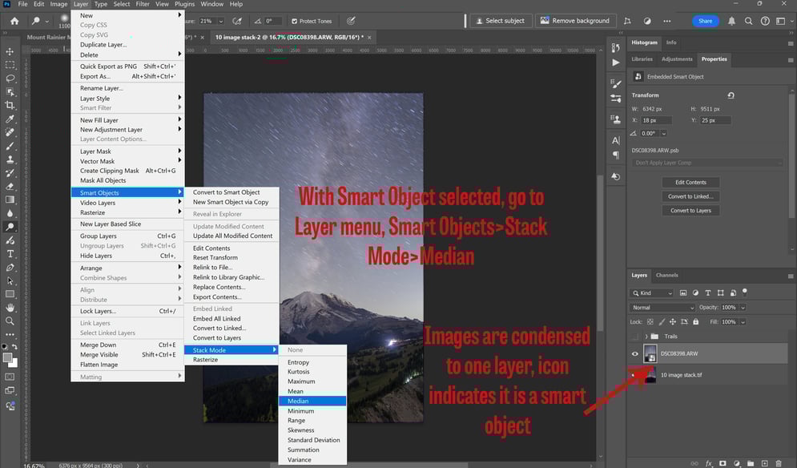797x468 pixels.
Task: Switch to the Channels tab
Action: (x=666, y=275)
